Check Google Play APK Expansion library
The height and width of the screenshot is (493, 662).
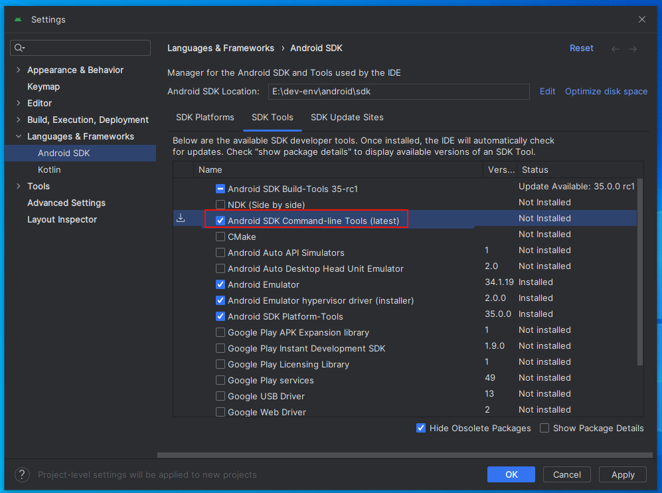click(220, 332)
